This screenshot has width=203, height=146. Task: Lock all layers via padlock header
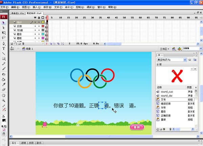click(39, 18)
